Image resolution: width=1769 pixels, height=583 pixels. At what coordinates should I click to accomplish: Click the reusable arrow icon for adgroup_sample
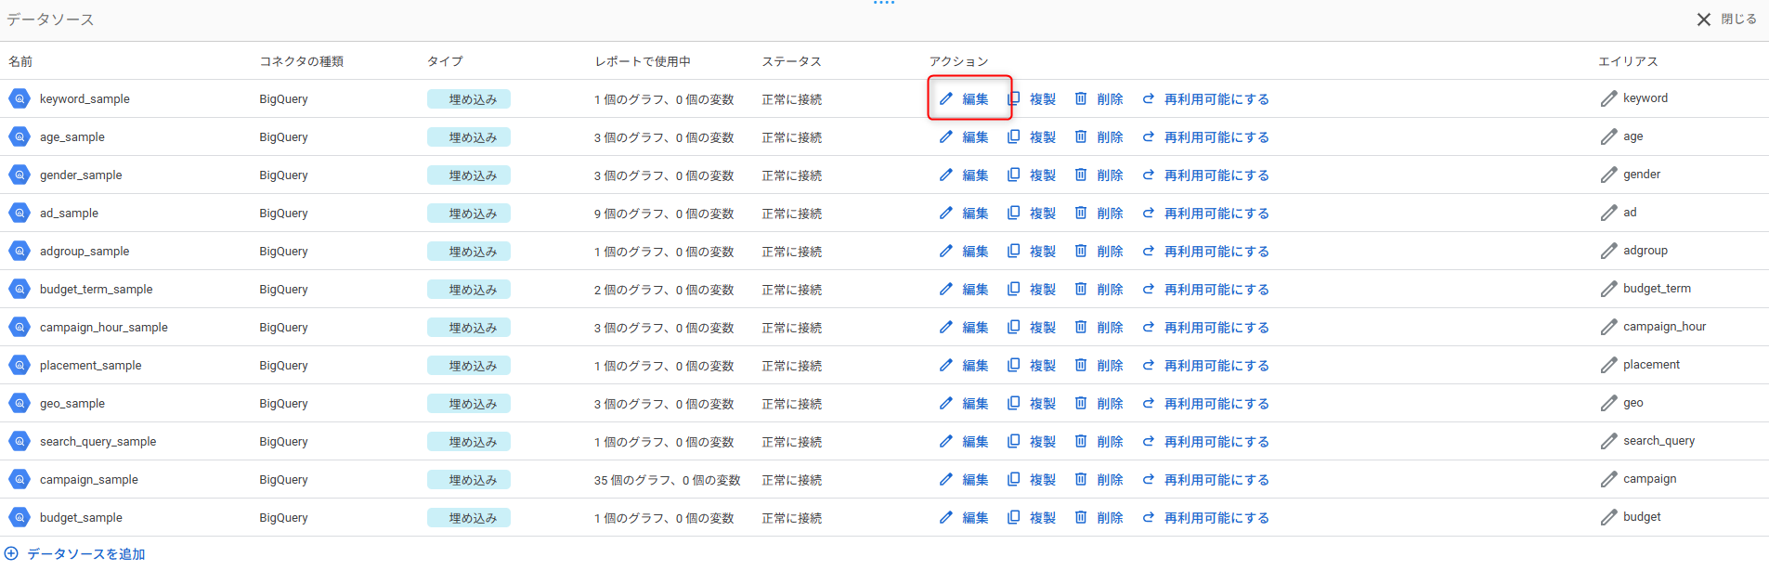pos(1149,251)
